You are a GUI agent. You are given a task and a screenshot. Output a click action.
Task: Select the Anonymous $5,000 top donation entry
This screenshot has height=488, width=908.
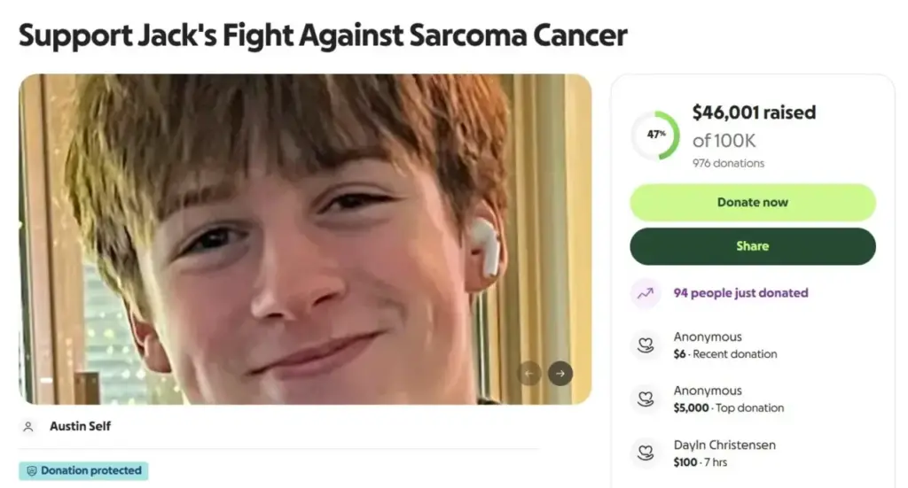click(729, 399)
